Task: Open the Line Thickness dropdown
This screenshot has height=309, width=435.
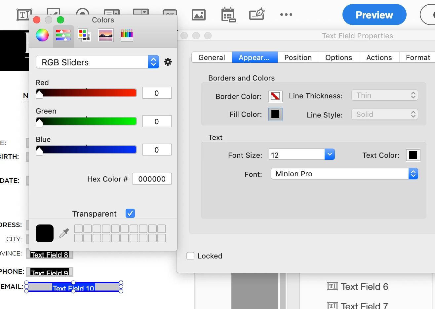Action: click(385, 95)
